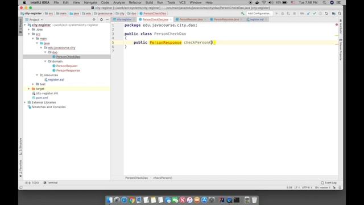Open the TODO tool window button
The width and height of the screenshot is (364, 205).
(x=32, y=183)
